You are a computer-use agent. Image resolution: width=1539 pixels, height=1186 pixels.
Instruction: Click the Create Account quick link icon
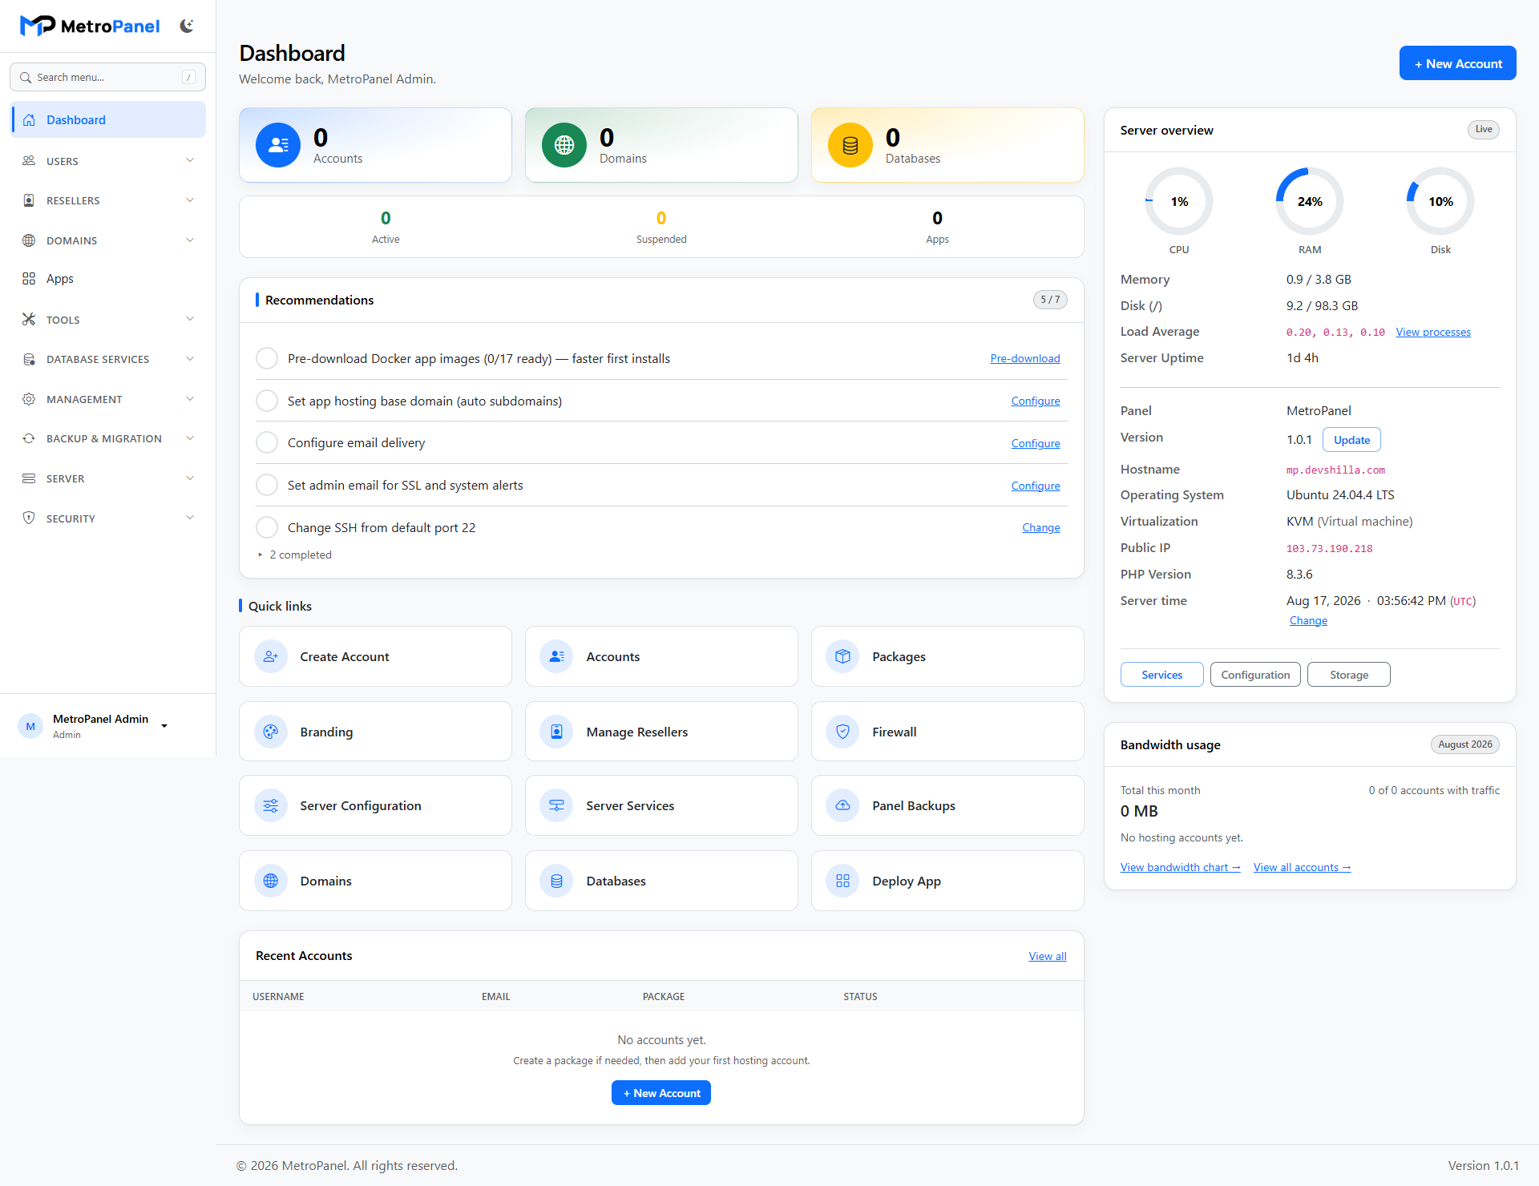pos(271,656)
